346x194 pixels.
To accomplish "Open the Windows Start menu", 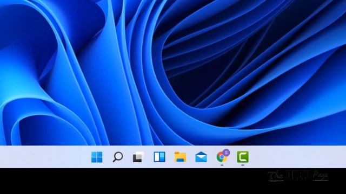I will click(x=97, y=157).
